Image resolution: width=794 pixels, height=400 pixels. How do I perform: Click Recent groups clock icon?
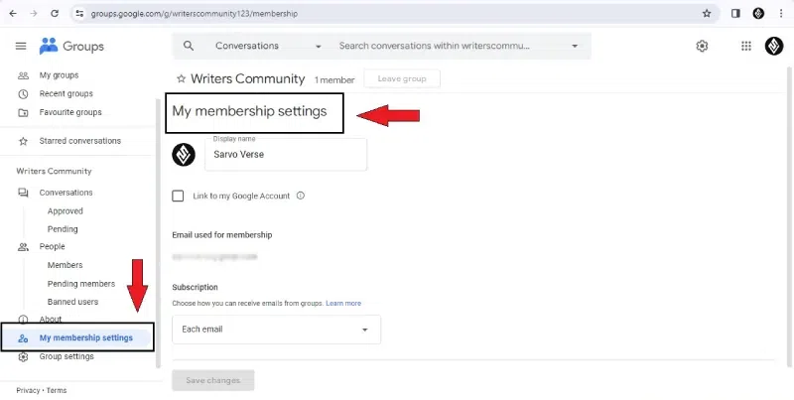coord(23,93)
